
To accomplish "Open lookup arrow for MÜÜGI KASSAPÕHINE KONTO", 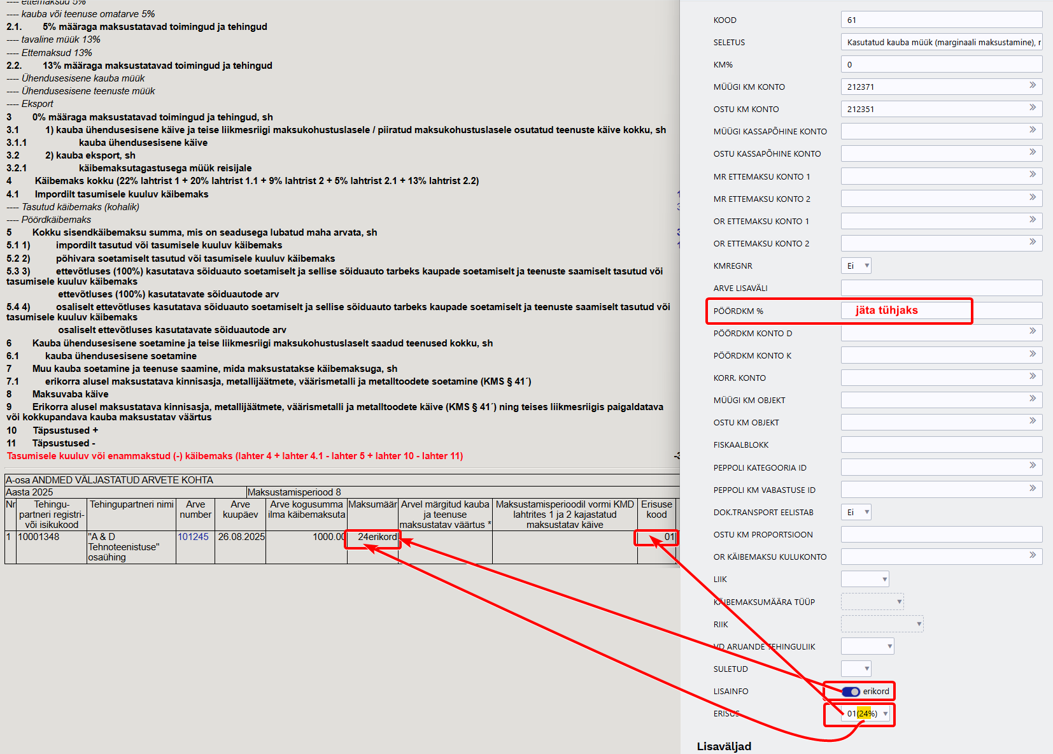I will pos(1033,130).
